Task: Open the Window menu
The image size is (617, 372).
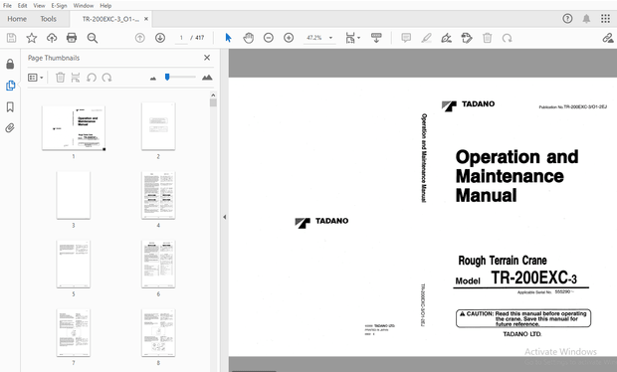Action: [x=84, y=6]
